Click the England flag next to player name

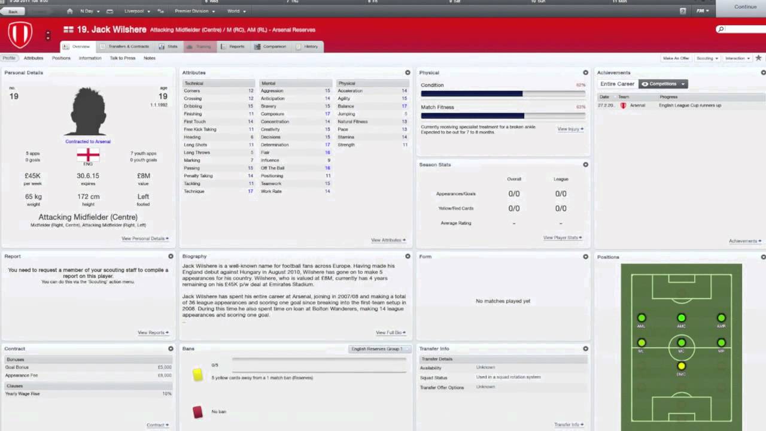pos(69,29)
